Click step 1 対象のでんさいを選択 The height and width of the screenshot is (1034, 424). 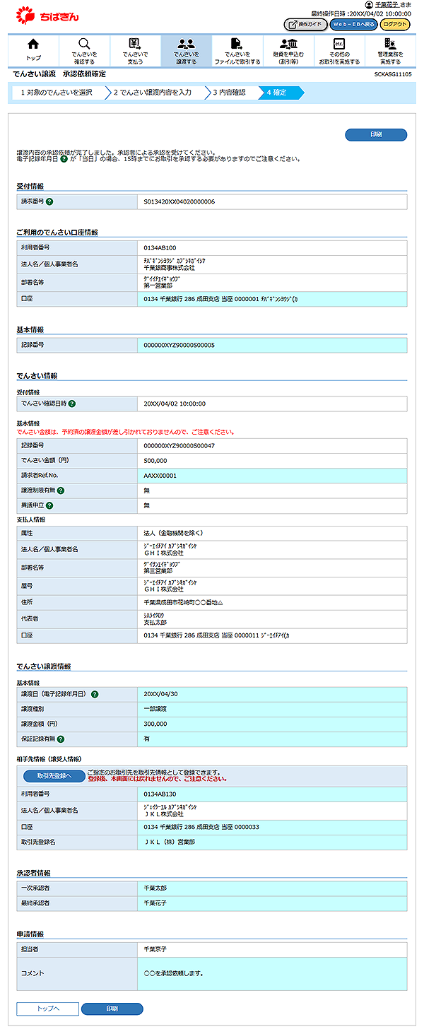tap(57, 93)
